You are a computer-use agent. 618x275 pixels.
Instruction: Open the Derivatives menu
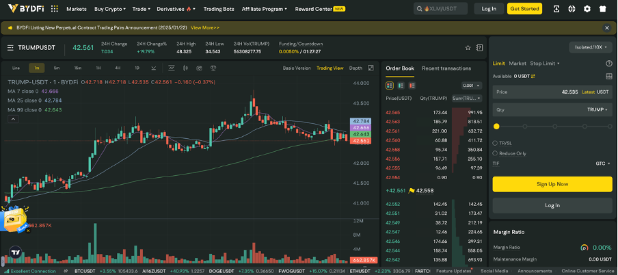click(176, 9)
